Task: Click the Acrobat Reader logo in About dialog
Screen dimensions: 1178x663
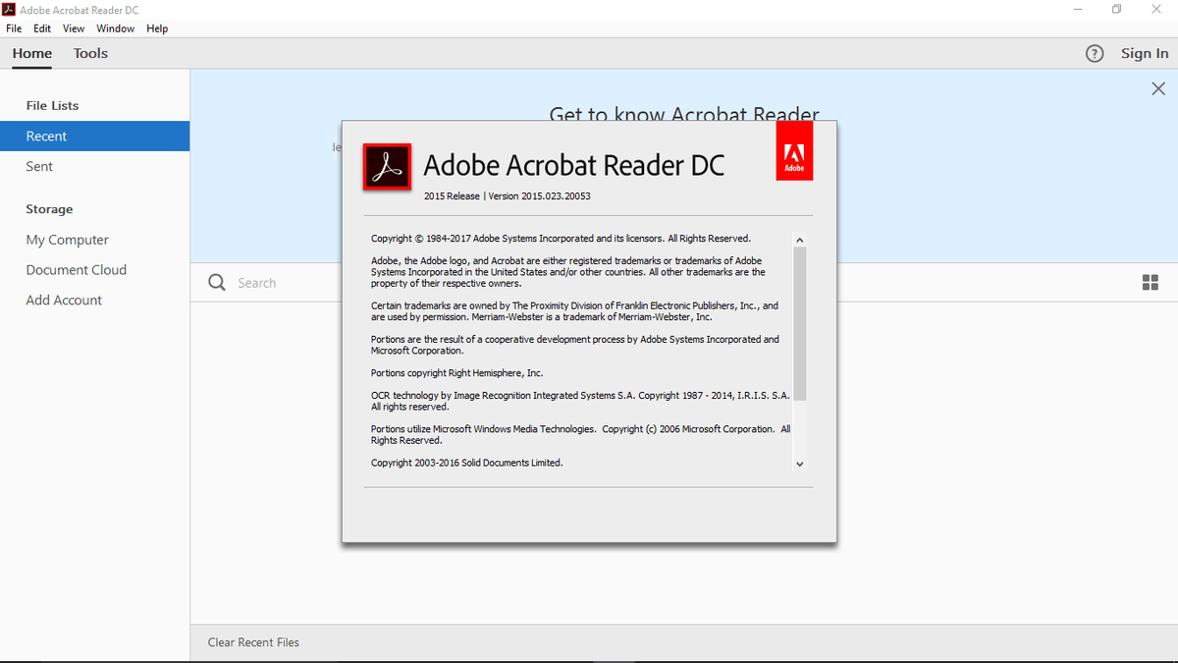Action: click(x=387, y=166)
